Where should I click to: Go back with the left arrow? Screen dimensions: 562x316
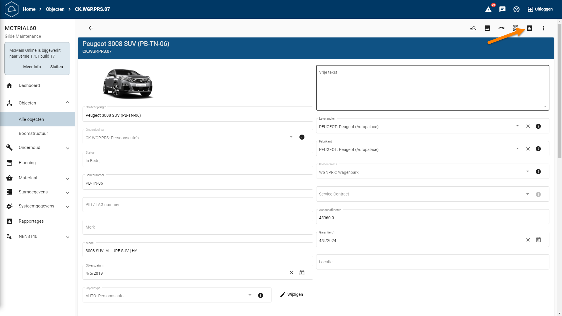[91, 28]
